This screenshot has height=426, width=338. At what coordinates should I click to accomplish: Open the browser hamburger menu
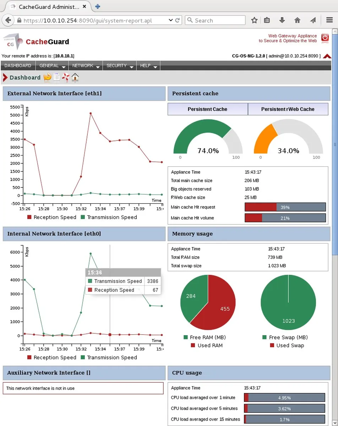(329, 20)
